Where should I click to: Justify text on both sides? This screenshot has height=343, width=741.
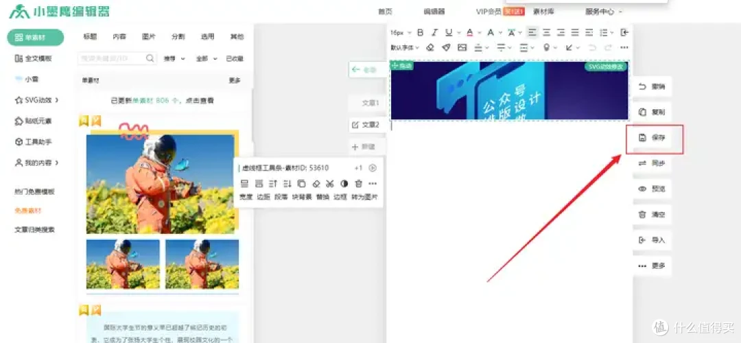575,33
